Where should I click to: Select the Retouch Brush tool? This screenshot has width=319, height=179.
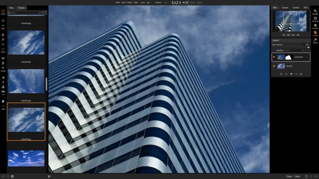tap(3, 82)
